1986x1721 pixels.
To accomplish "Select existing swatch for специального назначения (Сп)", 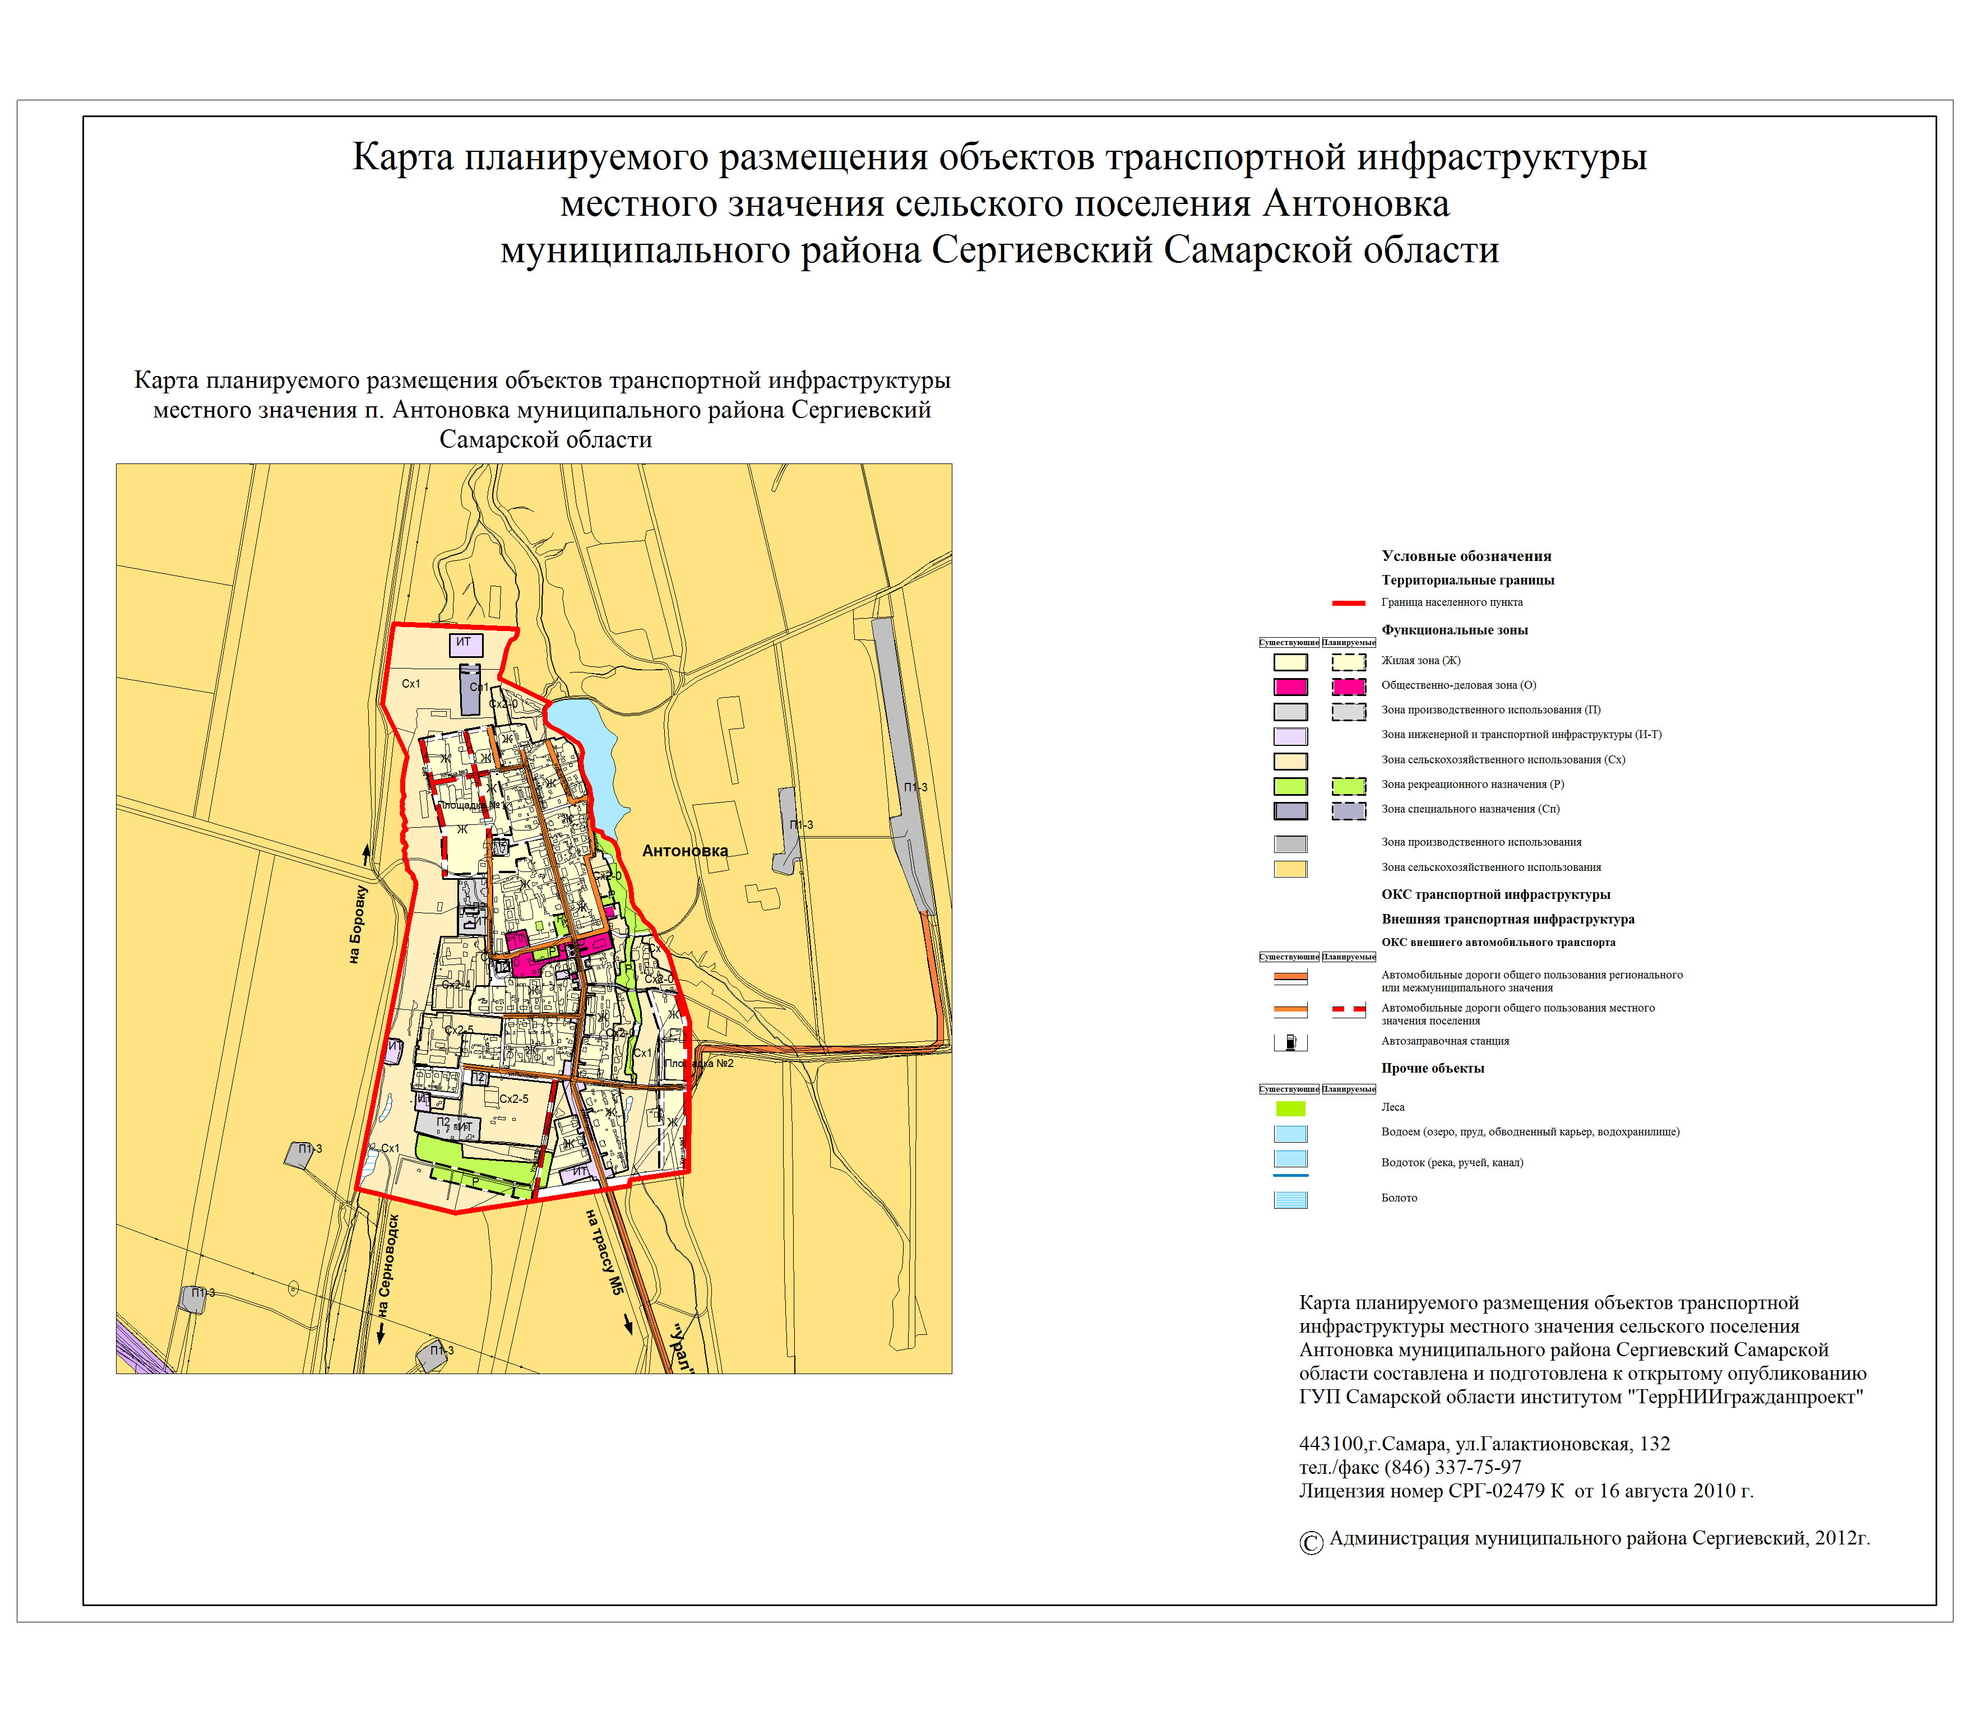I will click(1290, 810).
